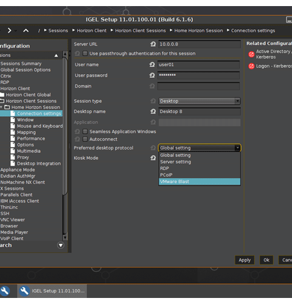Click the revert icon next to User name
The width and height of the screenshot is (292, 301).
pos(152,64)
